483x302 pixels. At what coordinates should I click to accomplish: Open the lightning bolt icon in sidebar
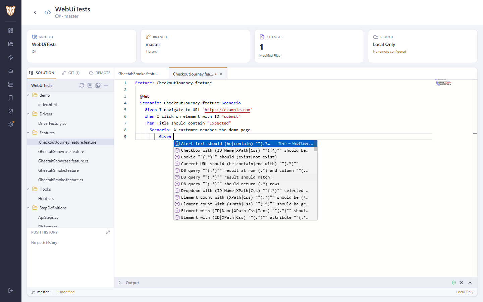(11, 57)
